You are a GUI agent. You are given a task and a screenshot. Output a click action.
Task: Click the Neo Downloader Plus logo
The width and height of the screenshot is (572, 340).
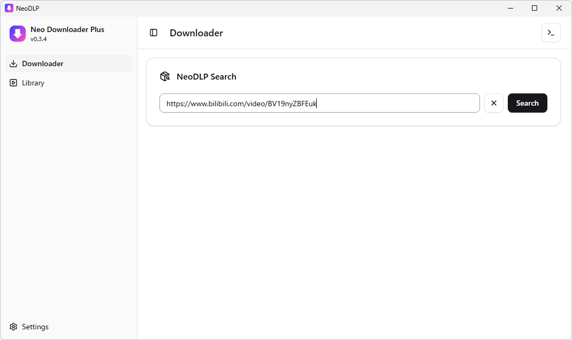(x=18, y=34)
